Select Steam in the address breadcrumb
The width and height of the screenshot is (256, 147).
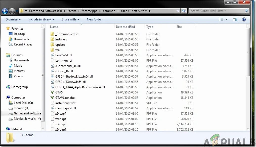[72, 11]
